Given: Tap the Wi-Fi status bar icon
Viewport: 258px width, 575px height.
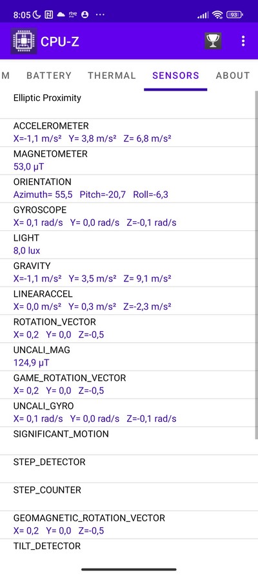Looking at the screenshot, I should 218,15.
